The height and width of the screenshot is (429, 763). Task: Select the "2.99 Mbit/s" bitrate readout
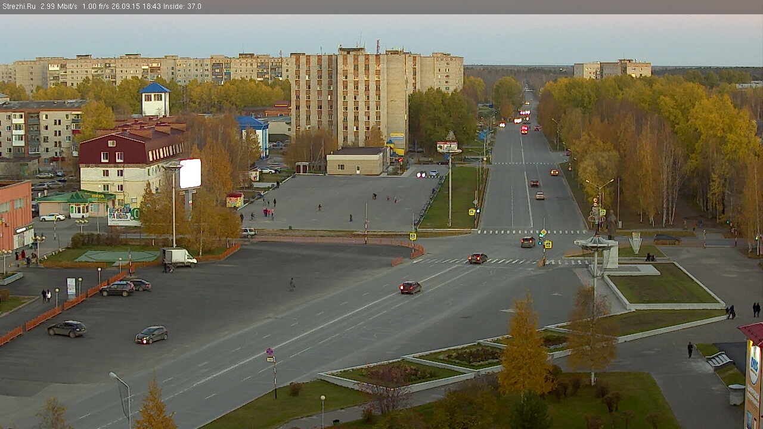[x=59, y=7]
